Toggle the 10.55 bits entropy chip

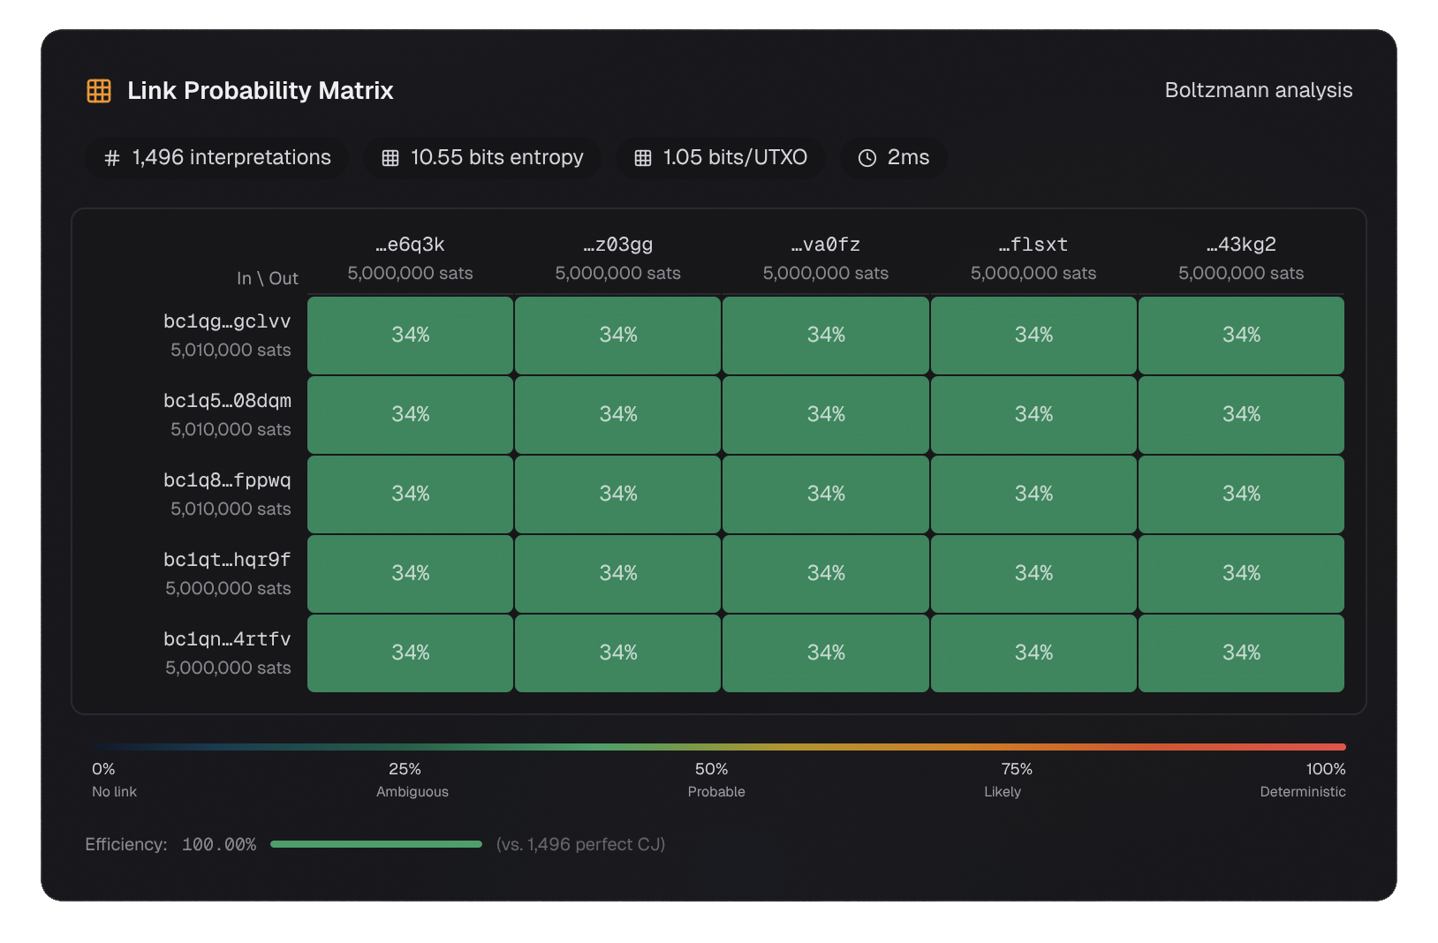[x=481, y=158]
